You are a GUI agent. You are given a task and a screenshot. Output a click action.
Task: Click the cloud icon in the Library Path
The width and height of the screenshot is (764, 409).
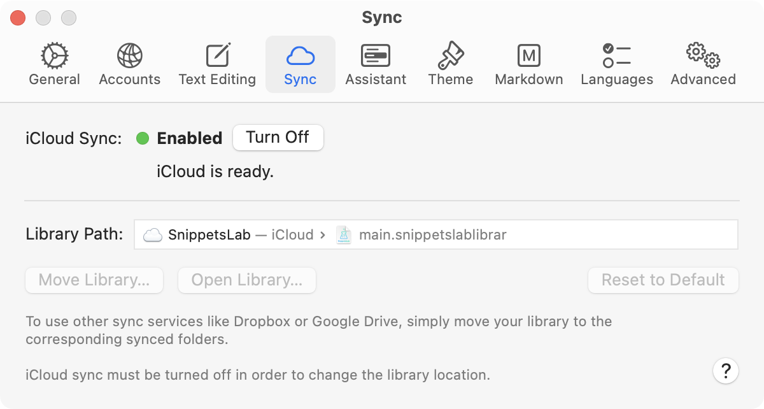click(153, 235)
